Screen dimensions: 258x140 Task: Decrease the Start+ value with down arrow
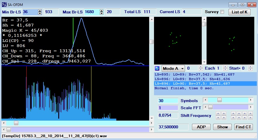click(x=251, y=70)
